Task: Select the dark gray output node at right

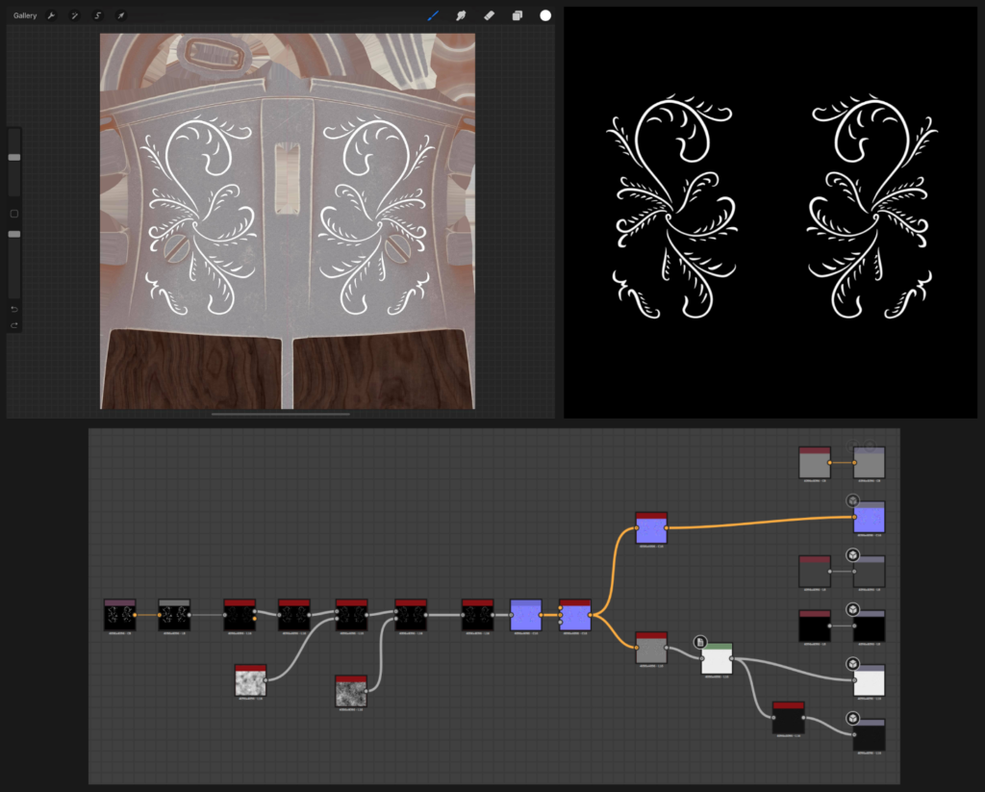Action: coord(870,572)
